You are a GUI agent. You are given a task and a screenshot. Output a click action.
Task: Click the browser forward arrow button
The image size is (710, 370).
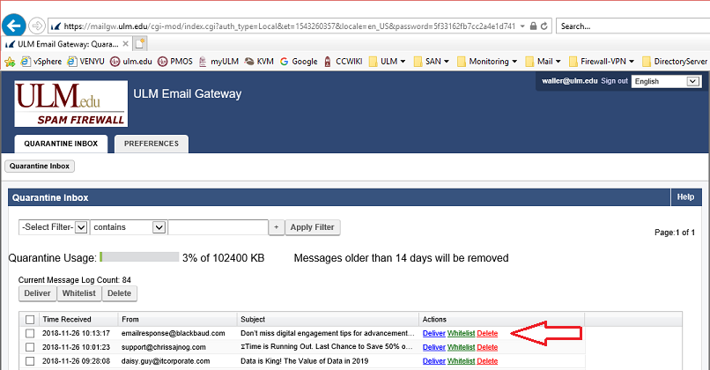coord(37,26)
